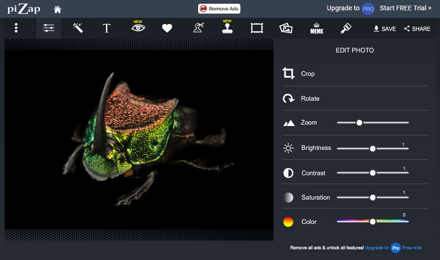Screen dimensions: 440x260
Task: Open the new eye touch-up tool
Action: point(138,27)
